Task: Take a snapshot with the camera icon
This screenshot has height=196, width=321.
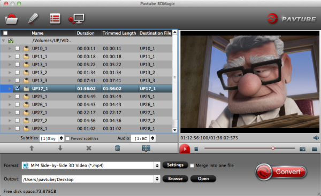Action: (x=302, y=149)
